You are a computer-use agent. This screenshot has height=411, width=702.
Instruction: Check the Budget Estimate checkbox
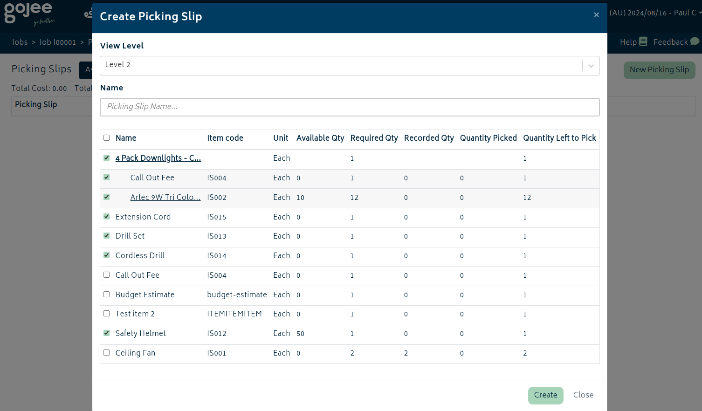pos(107,295)
